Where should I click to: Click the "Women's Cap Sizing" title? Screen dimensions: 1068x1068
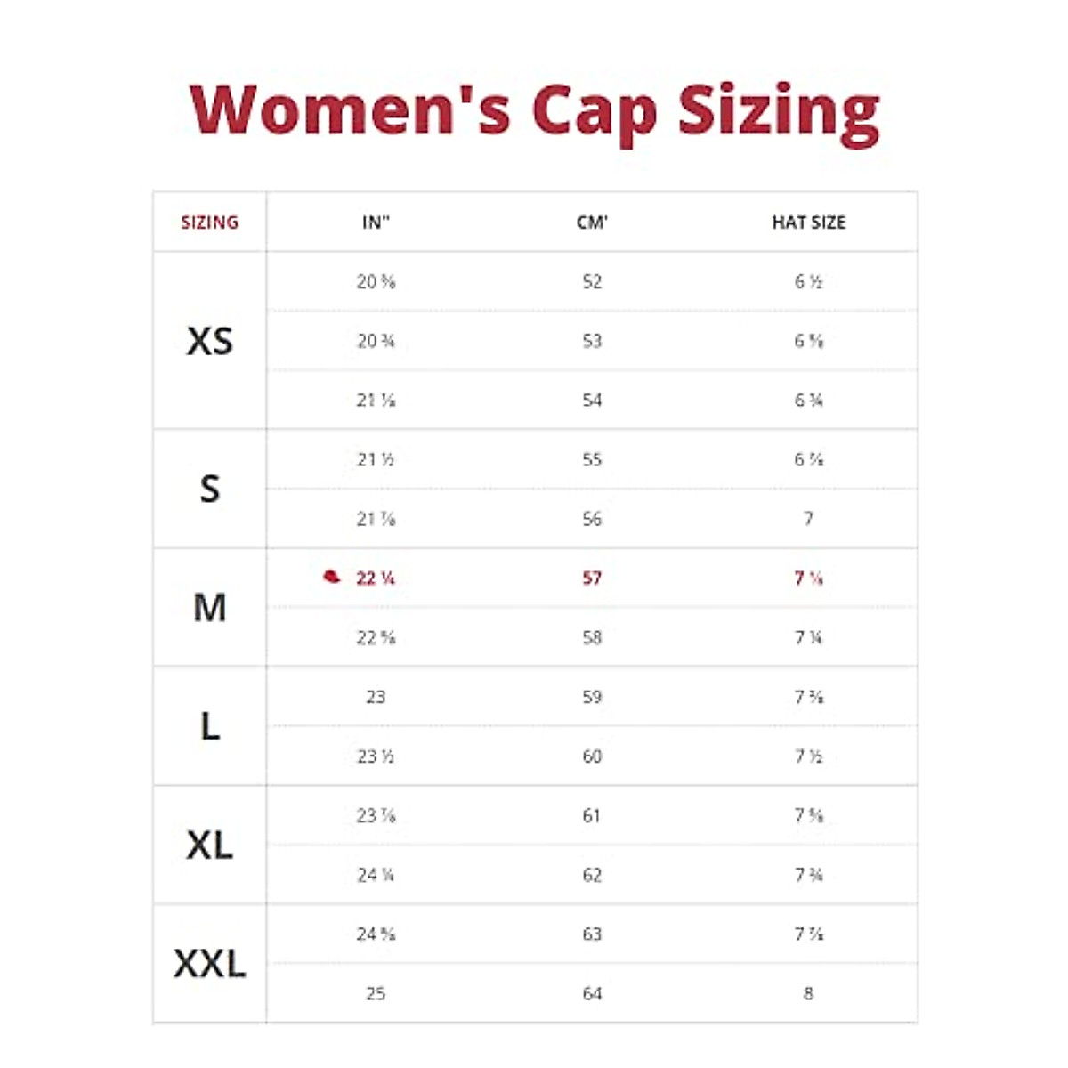534,110
